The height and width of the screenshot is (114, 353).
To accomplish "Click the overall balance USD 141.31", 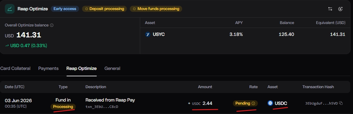I will (23, 35).
